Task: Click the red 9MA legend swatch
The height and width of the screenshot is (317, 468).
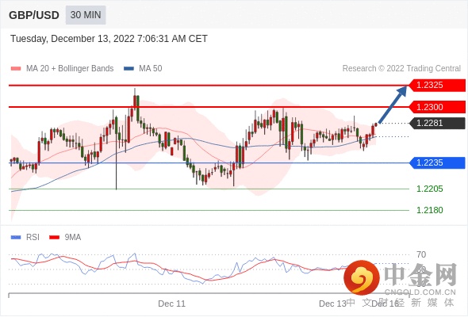Action: [x=54, y=238]
